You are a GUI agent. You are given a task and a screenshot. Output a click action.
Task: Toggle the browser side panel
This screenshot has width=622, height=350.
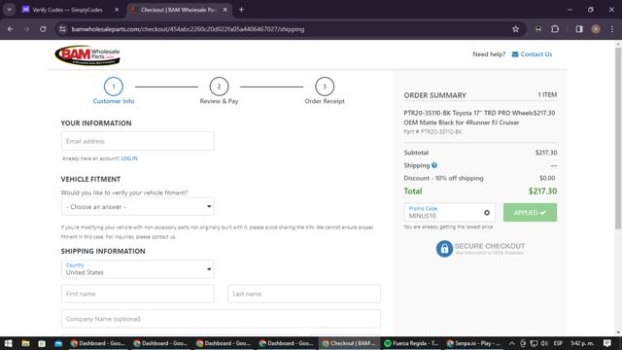(579, 29)
